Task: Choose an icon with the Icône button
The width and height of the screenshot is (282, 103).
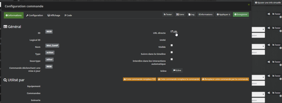Action: pos(177,70)
